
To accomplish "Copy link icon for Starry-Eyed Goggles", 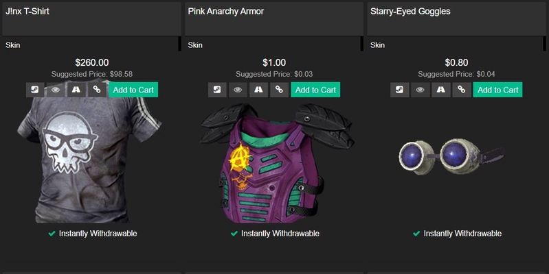I will click(462, 90).
